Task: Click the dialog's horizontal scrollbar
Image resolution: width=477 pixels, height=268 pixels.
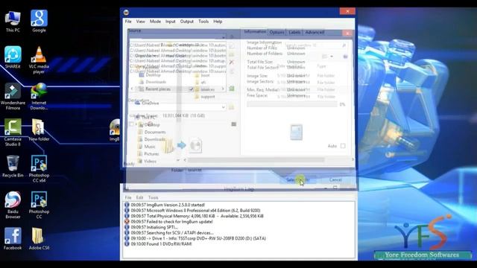Action: tap(256, 160)
